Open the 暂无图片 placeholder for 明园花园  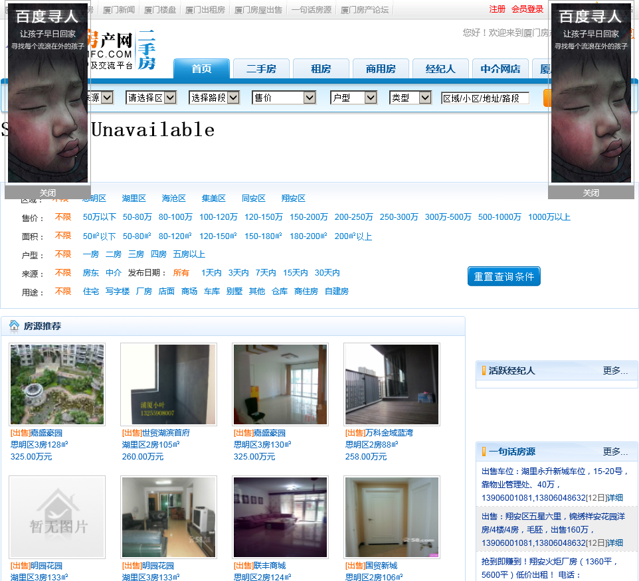coord(57,517)
